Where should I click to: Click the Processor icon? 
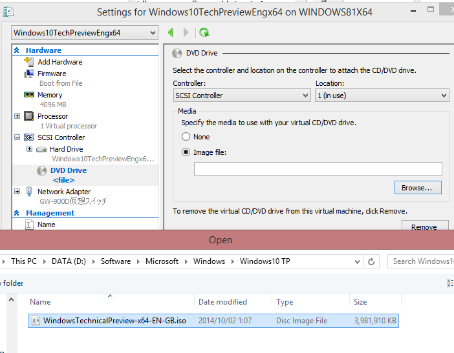pyautogui.click(x=29, y=116)
